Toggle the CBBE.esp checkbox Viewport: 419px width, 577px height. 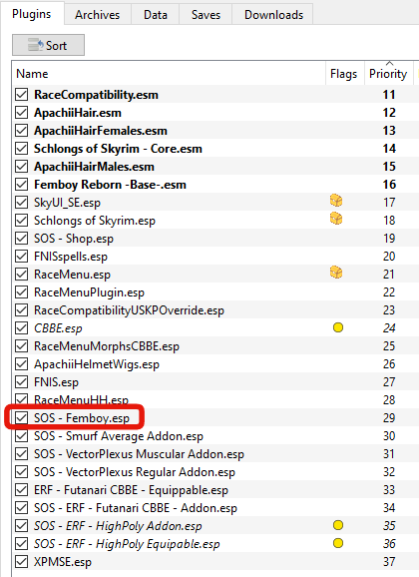click(x=22, y=328)
